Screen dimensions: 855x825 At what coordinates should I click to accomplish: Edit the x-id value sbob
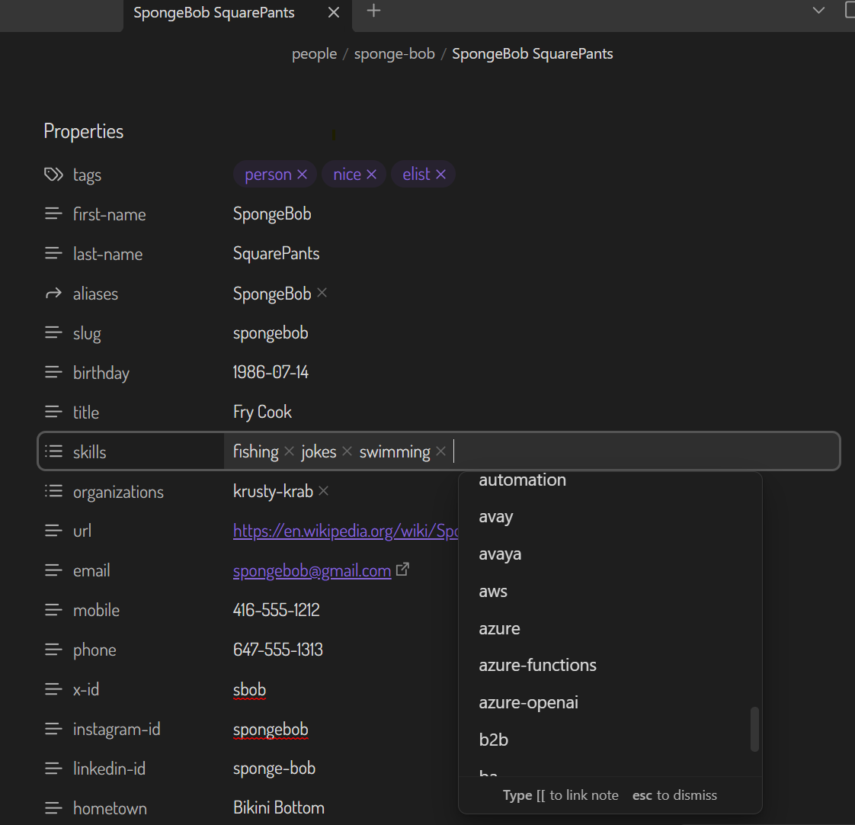(x=249, y=690)
